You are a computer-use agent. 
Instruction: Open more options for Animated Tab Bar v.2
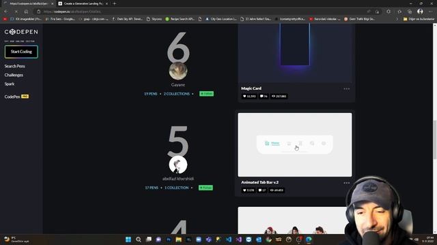coord(346,183)
